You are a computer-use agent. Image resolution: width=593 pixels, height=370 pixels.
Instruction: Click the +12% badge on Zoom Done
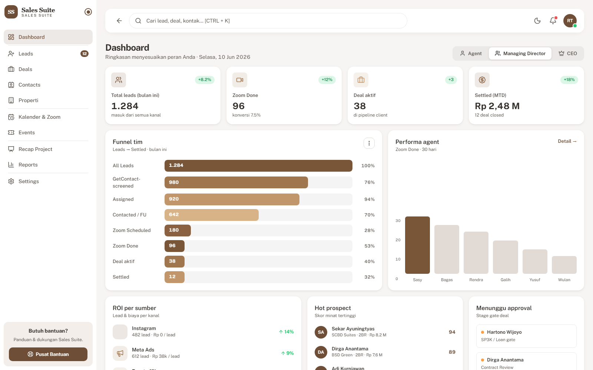point(327,80)
